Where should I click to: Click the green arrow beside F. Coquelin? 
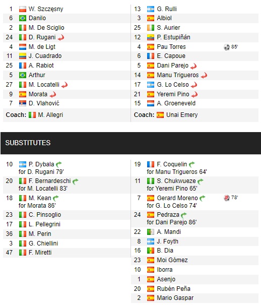(192, 164)
